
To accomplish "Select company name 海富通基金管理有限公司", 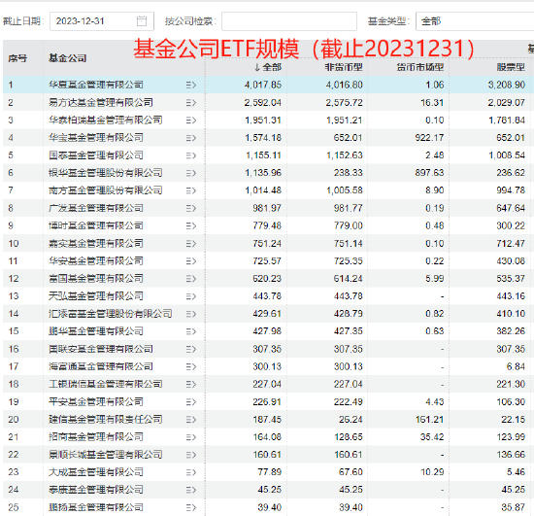I will (x=100, y=366).
